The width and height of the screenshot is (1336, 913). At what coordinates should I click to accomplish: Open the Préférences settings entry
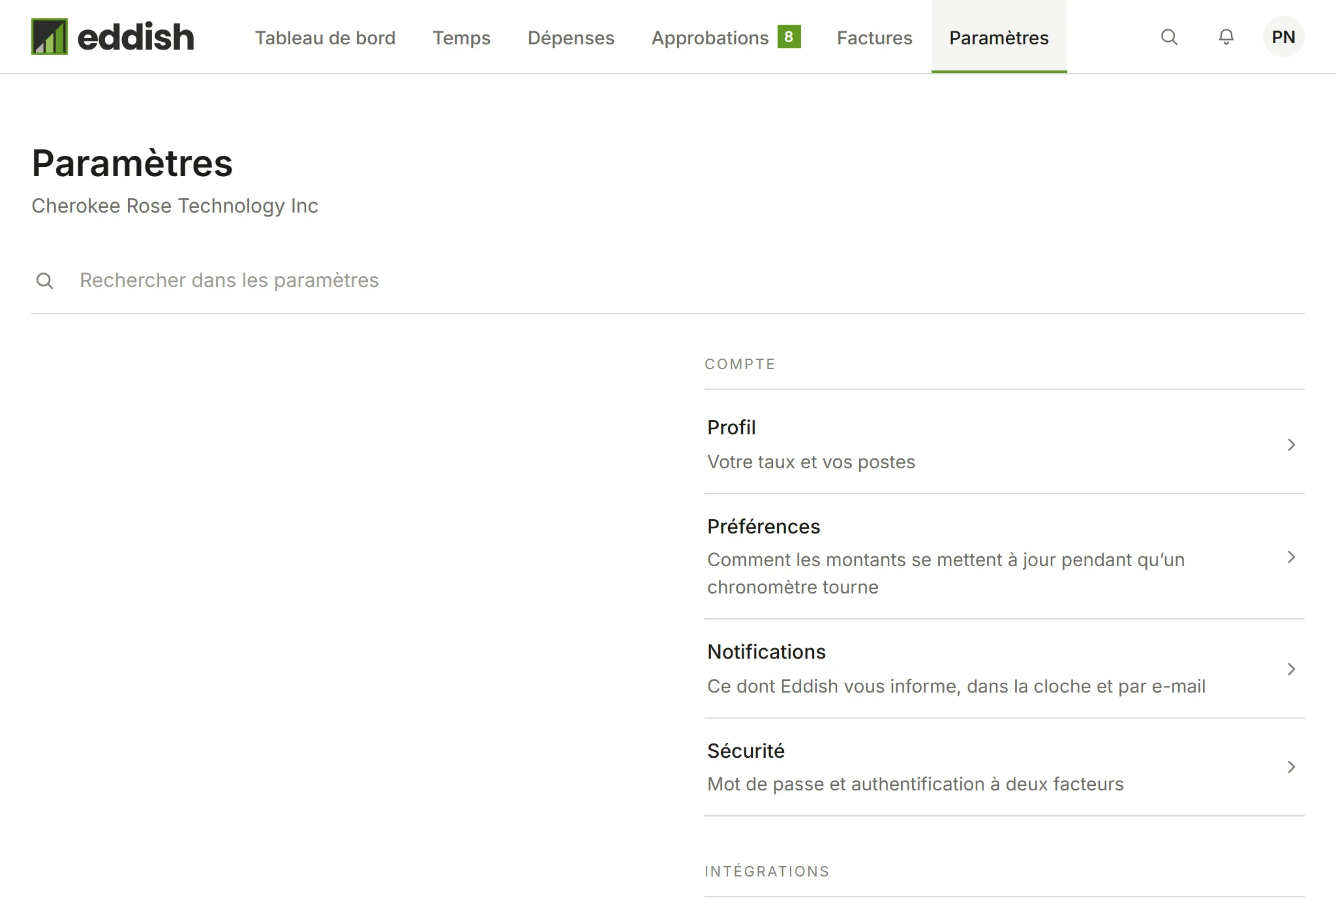click(x=1005, y=557)
